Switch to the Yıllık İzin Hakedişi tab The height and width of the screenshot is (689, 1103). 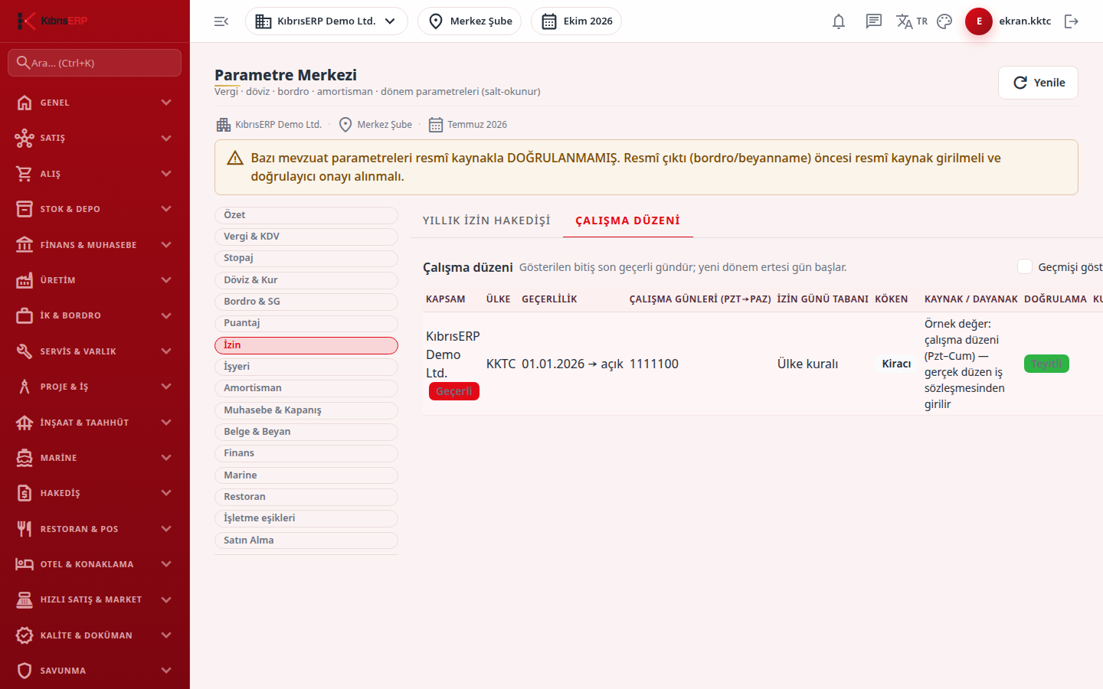click(x=486, y=220)
